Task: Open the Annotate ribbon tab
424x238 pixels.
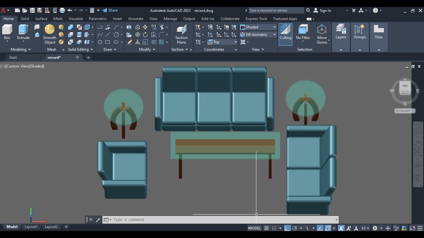Action: pos(136,19)
